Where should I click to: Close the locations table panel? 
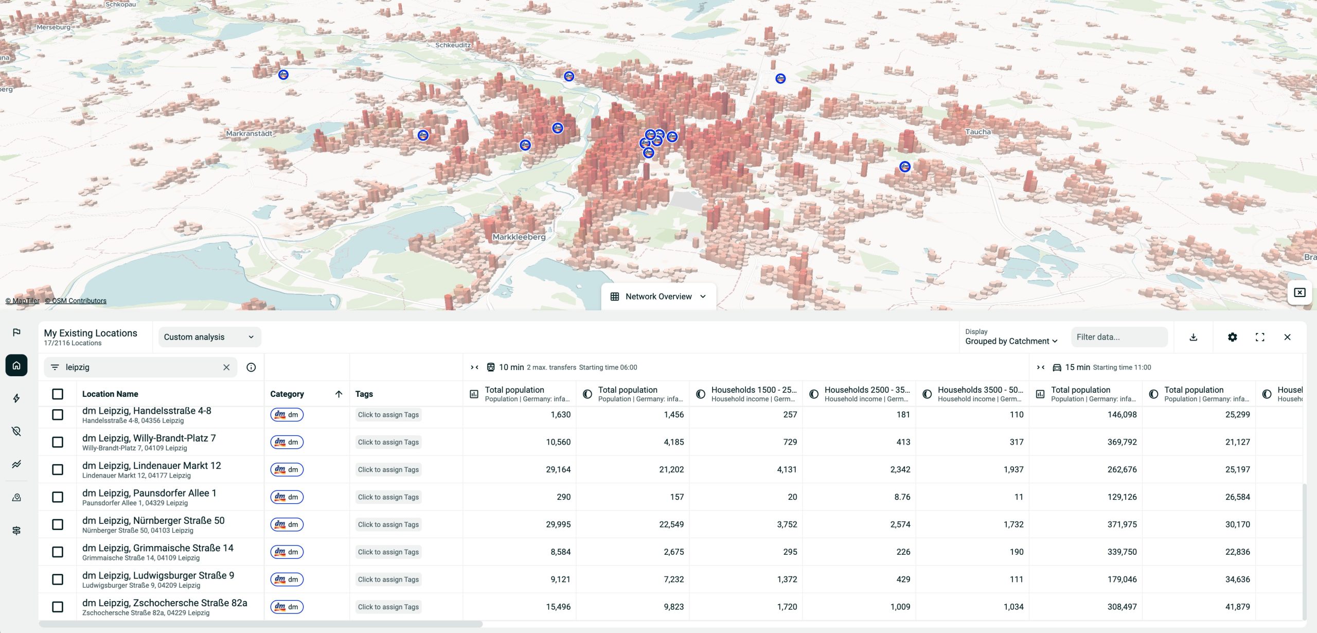pyautogui.click(x=1287, y=337)
